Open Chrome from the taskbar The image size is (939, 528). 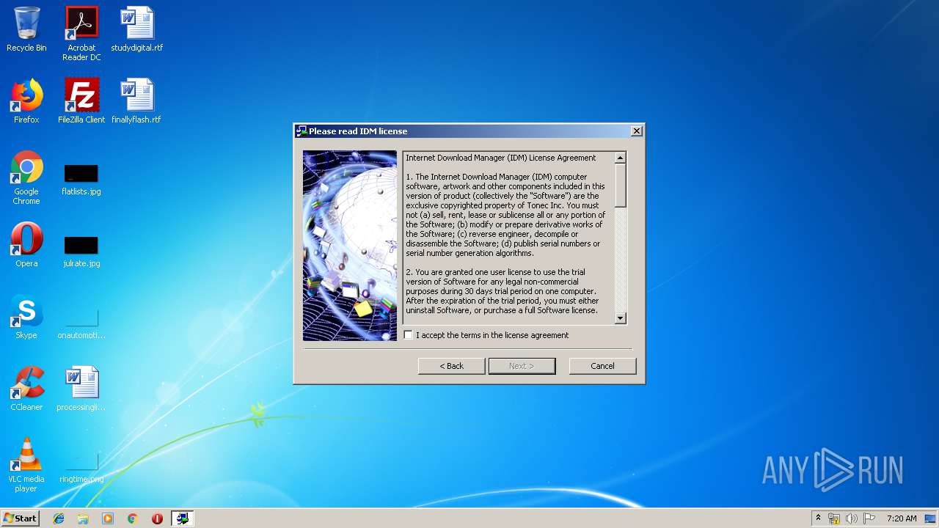pyautogui.click(x=132, y=518)
